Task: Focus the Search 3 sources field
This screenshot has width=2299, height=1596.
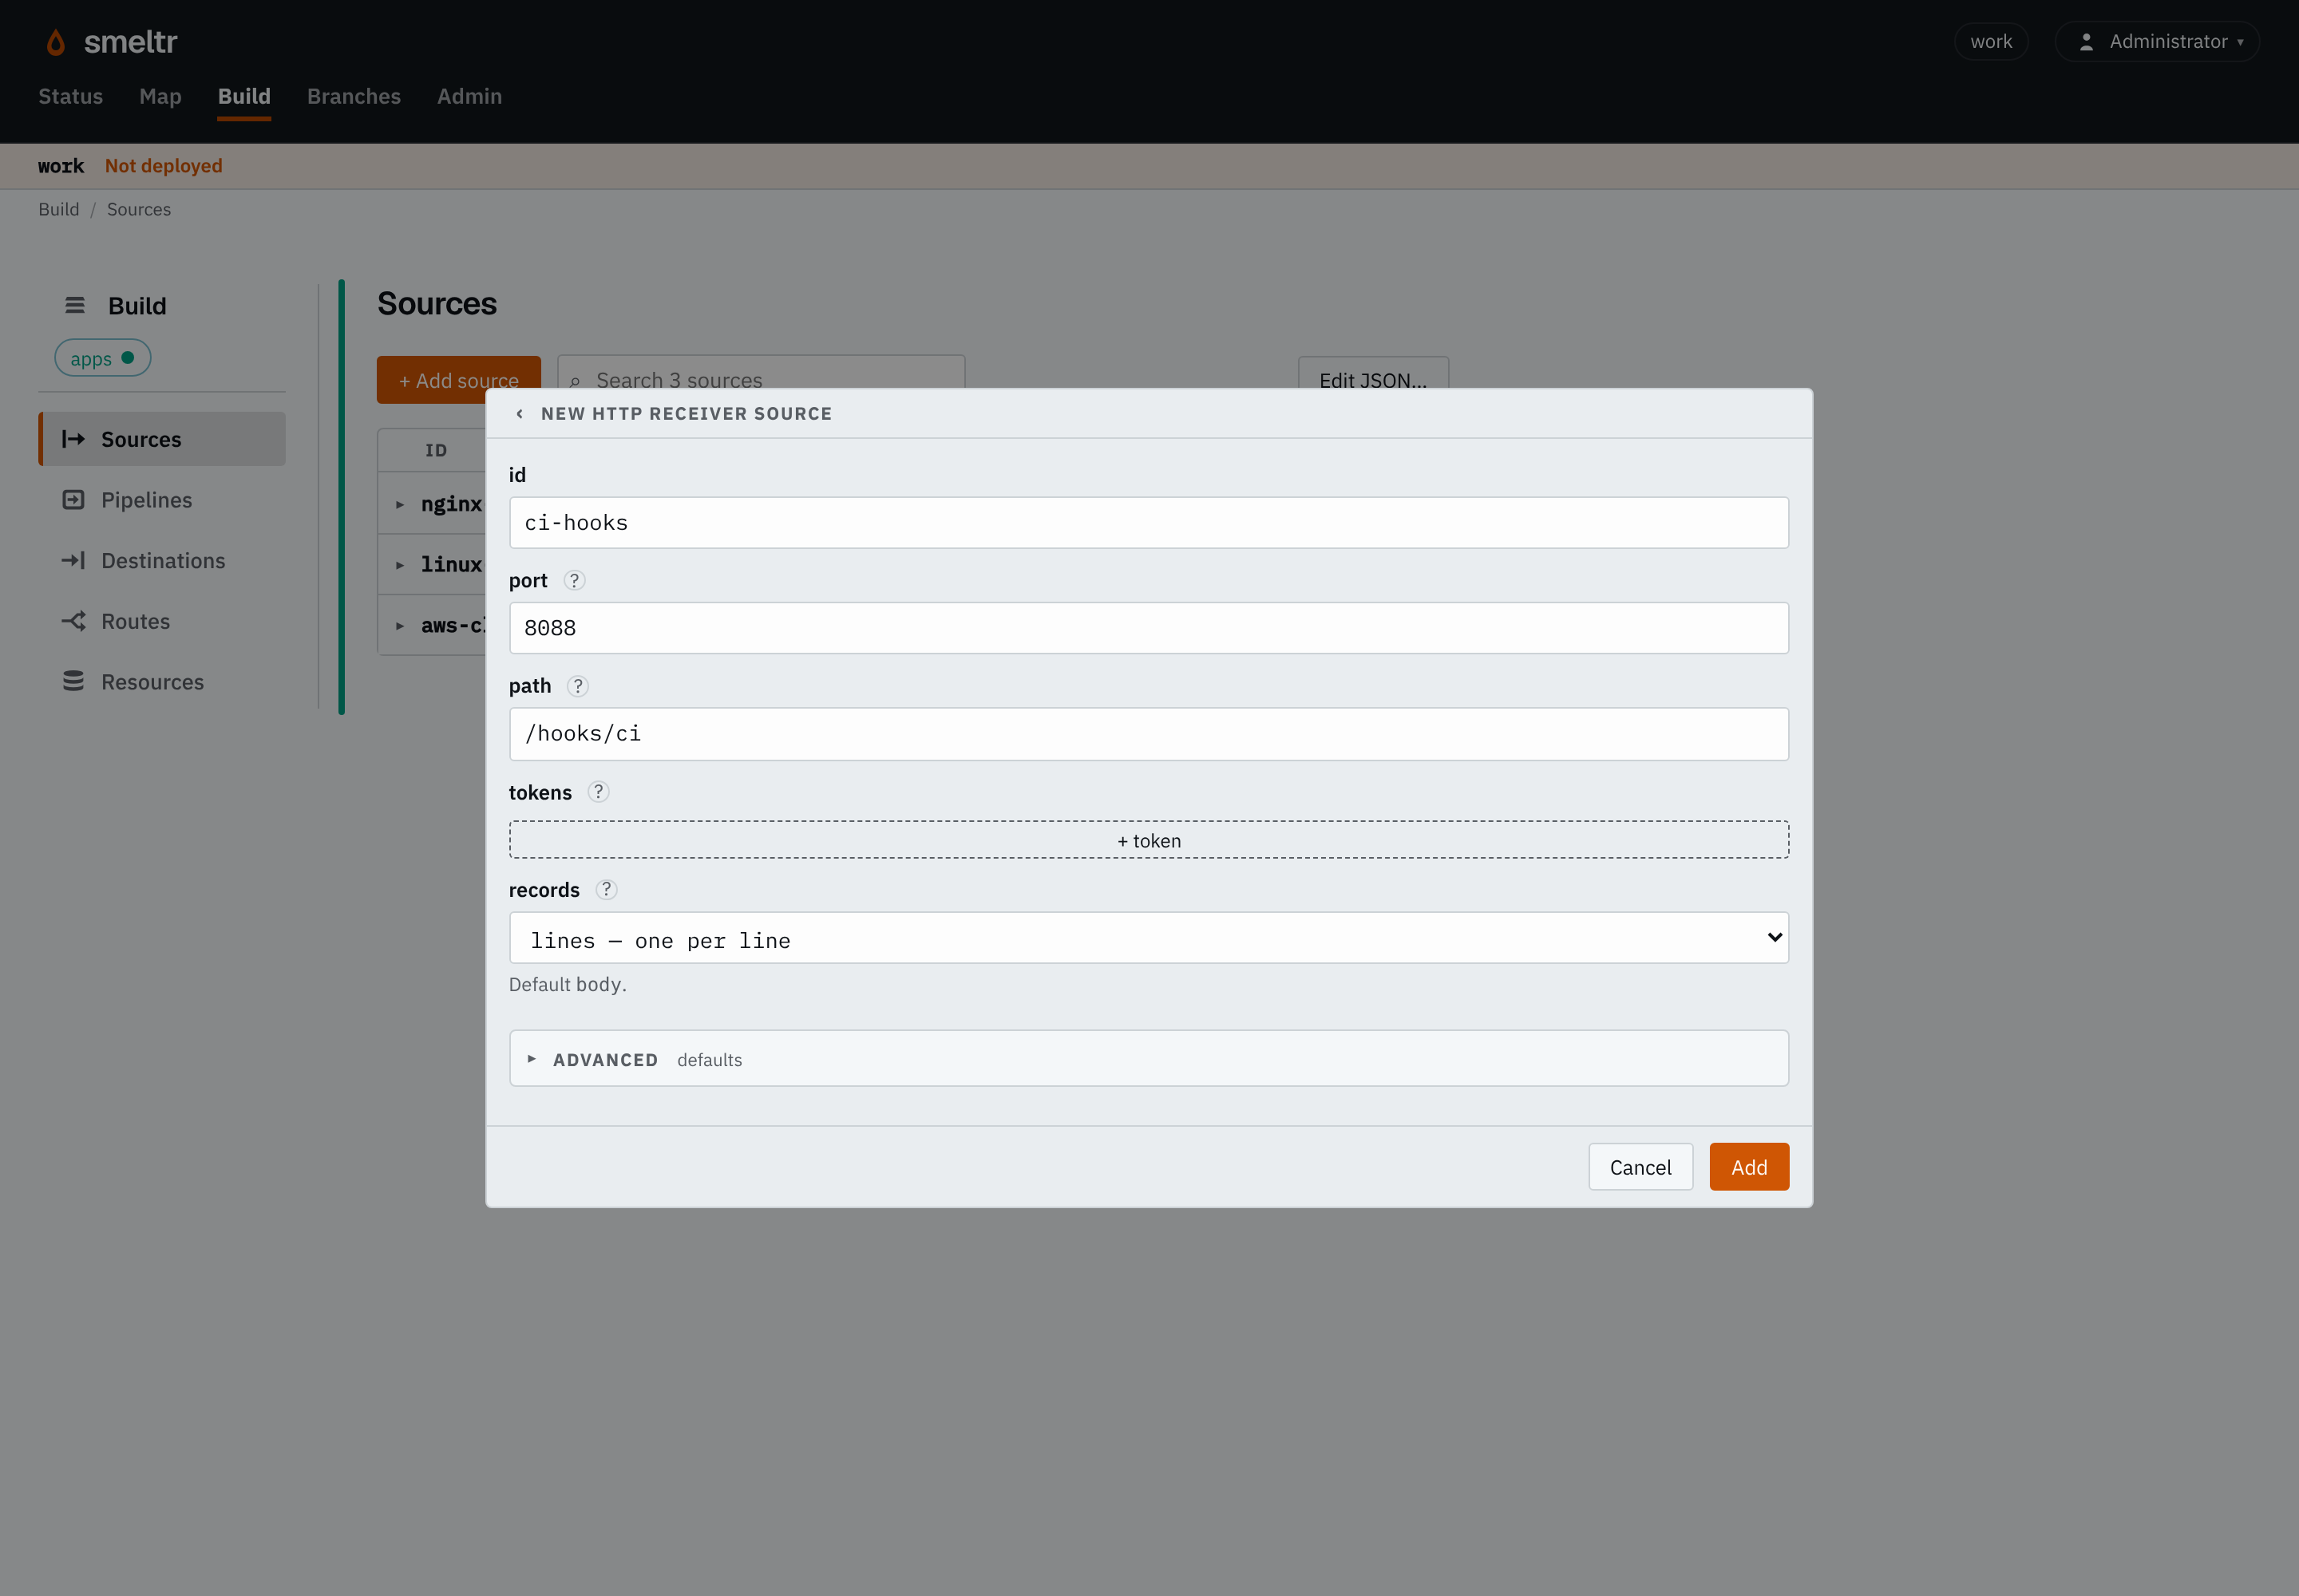Action: pyautogui.click(x=760, y=372)
